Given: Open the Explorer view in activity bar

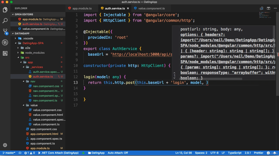Looking at the screenshot, I should pos(5,10).
